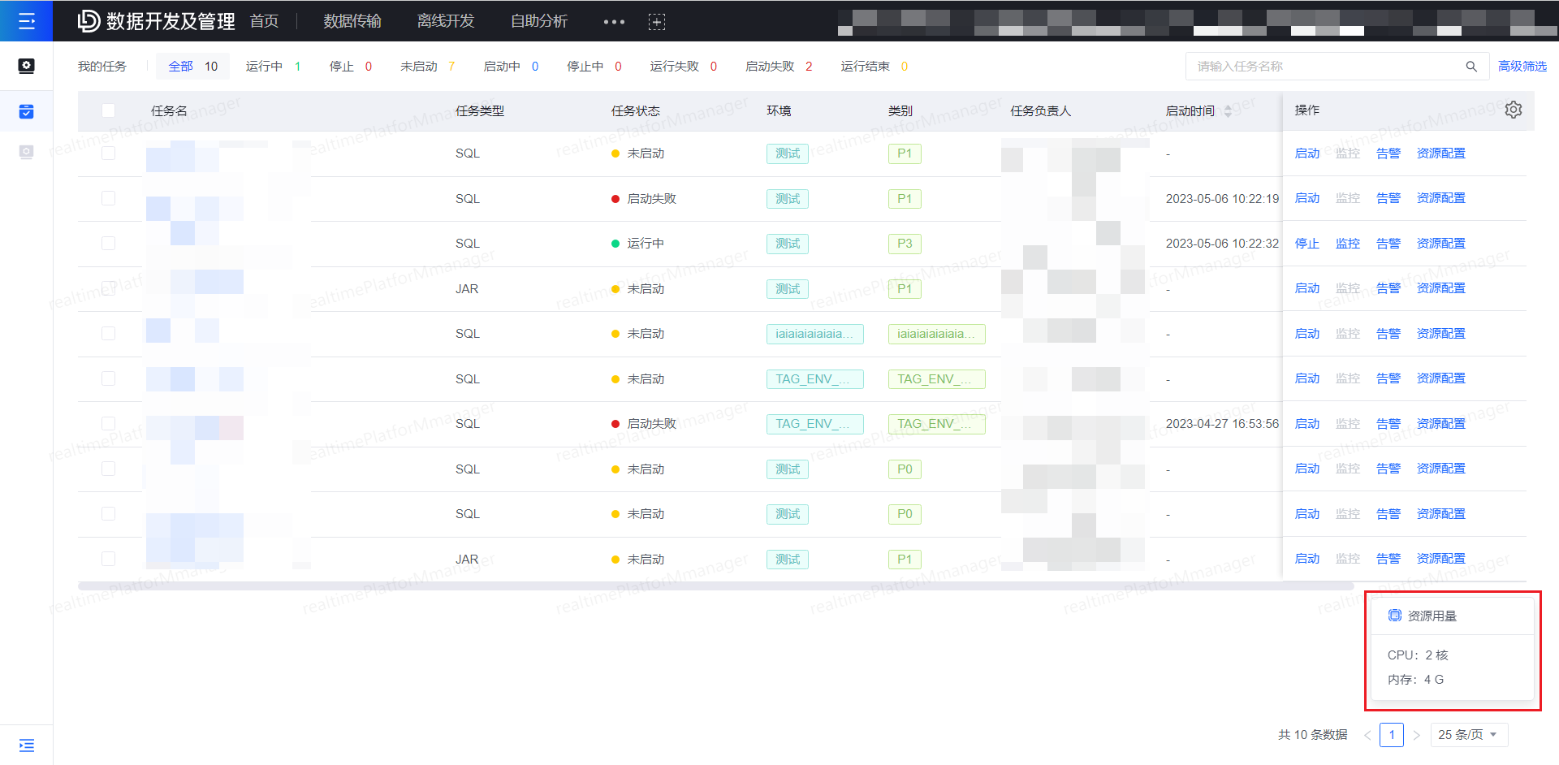This screenshot has width=1559, height=765.
Task: Click inside the 请输入任务名称 search field
Action: [1299, 66]
